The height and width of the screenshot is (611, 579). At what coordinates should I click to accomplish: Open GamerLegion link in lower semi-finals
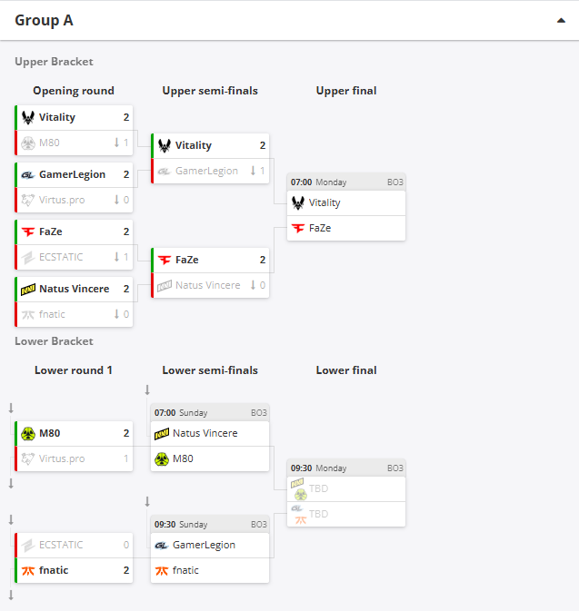[204, 545]
